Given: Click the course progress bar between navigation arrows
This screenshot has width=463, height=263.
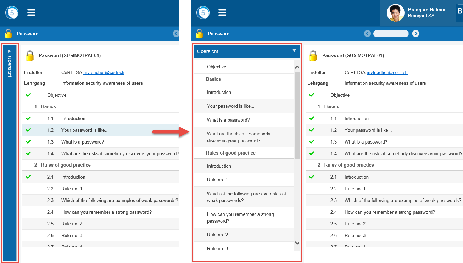Looking at the screenshot, I should 391,34.
